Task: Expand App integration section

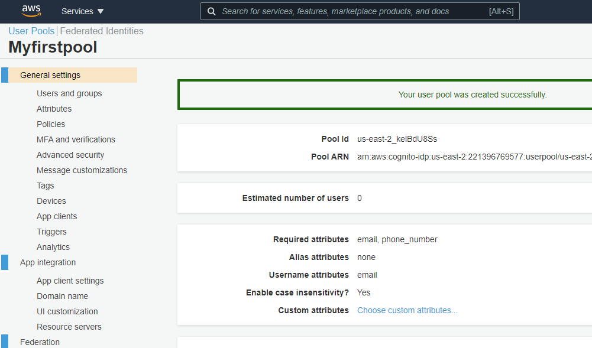Action: [x=48, y=262]
